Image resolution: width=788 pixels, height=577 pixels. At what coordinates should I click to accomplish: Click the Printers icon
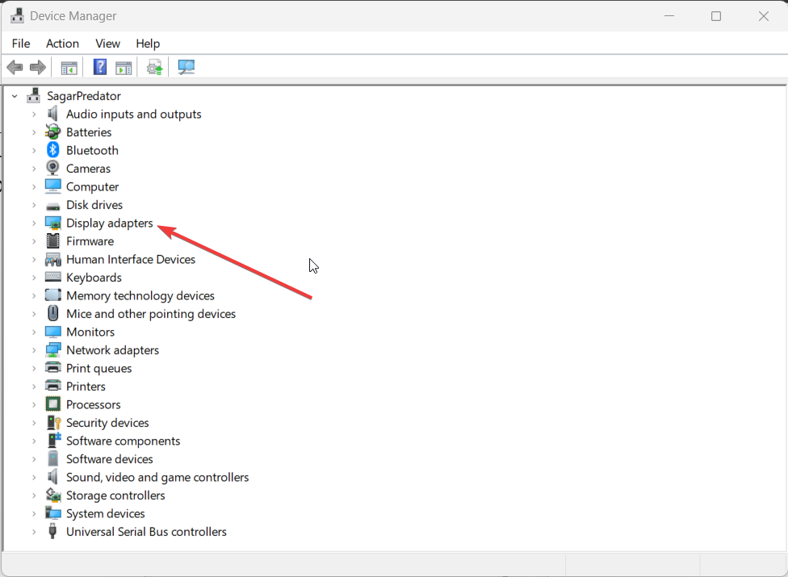tap(52, 386)
